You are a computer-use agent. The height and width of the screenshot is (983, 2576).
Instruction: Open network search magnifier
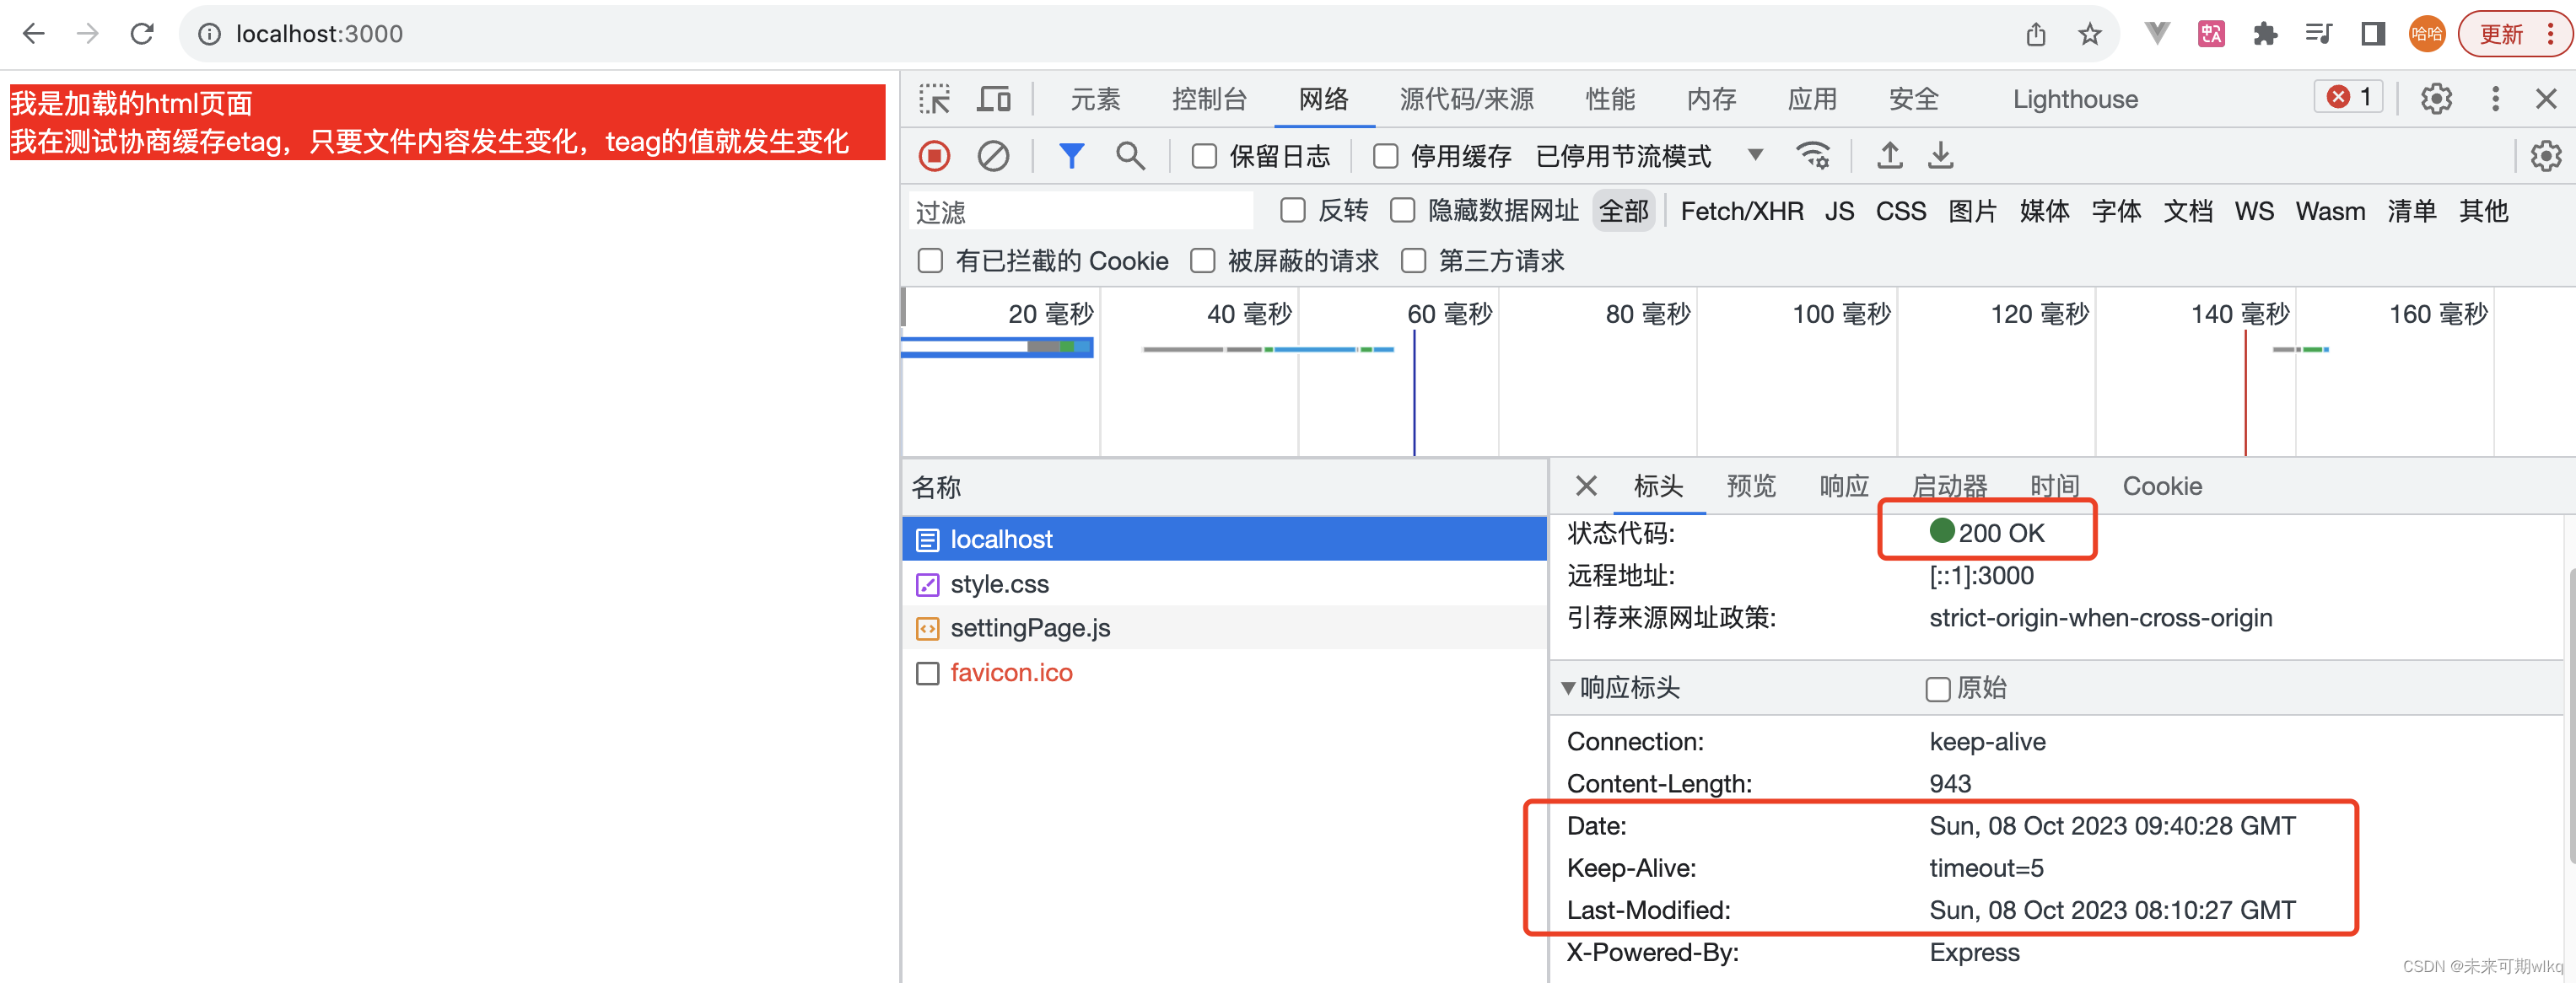(x=1130, y=156)
